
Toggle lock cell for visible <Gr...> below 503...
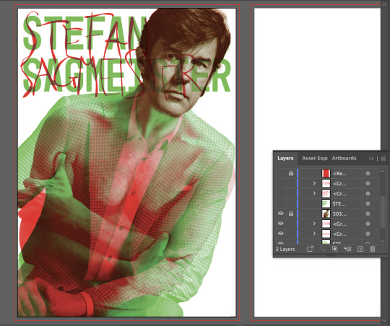[291, 224]
